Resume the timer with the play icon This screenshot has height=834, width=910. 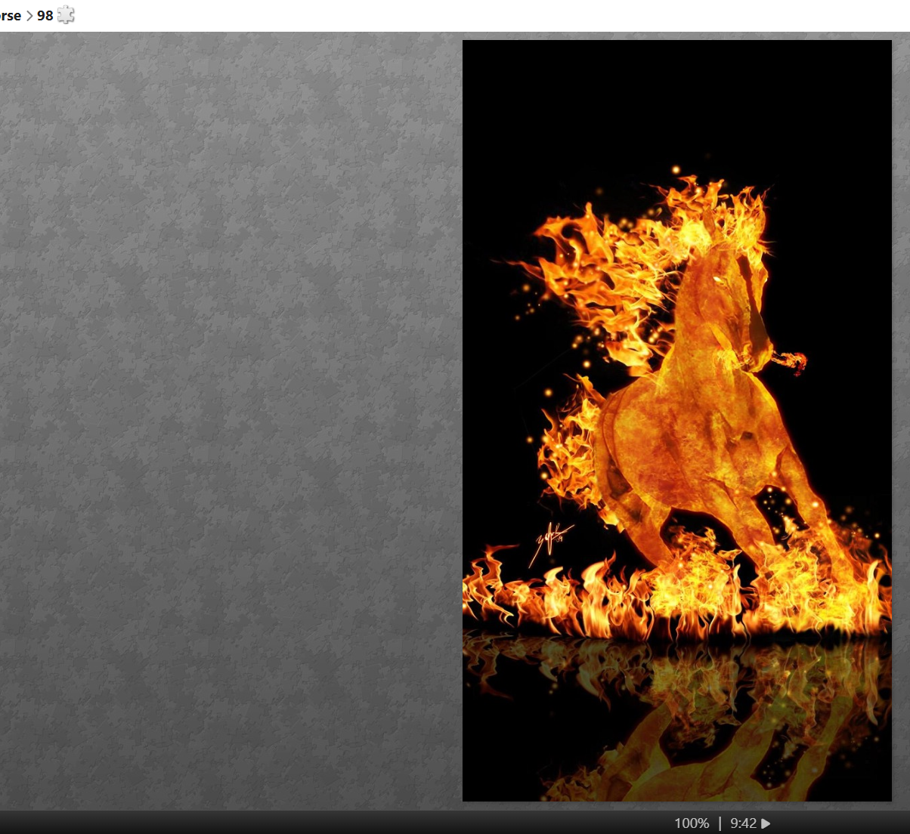[766, 823]
